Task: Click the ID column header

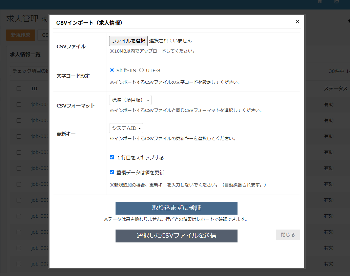Action: (x=34, y=88)
